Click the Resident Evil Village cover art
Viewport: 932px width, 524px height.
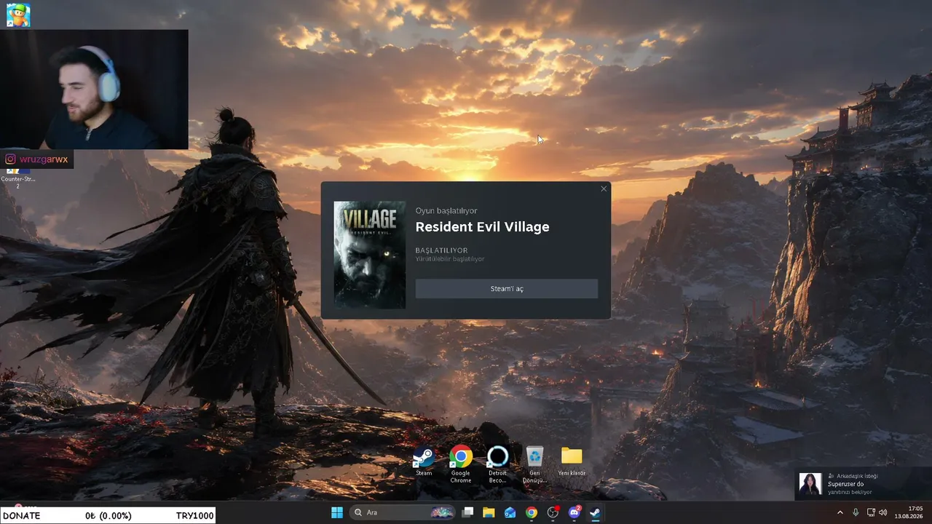(369, 255)
